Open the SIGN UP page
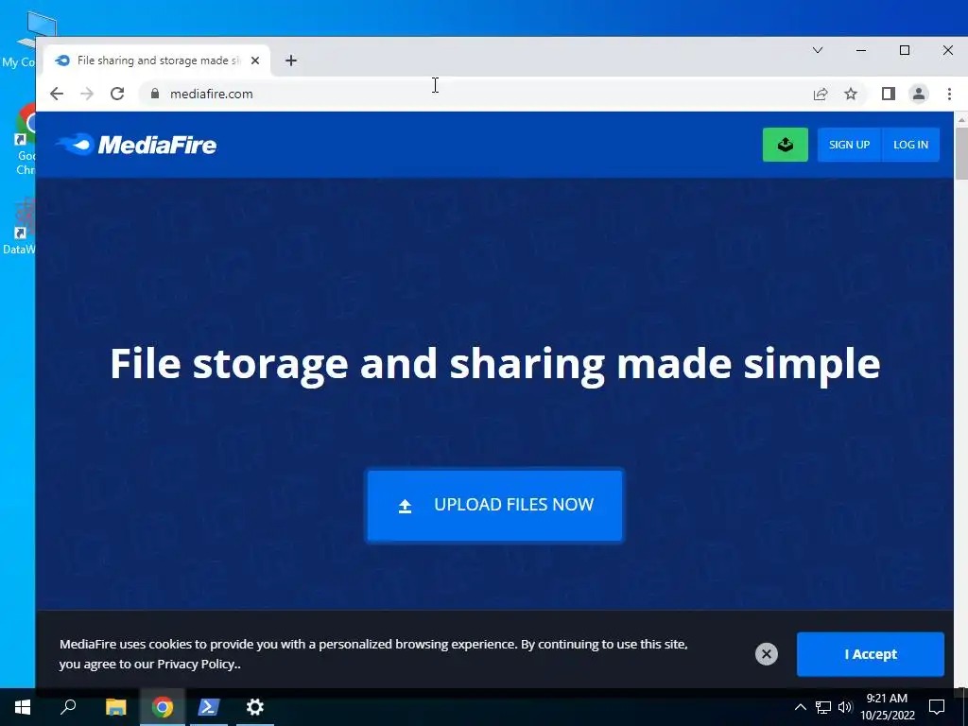This screenshot has height=726, width=968. point(849,145)
